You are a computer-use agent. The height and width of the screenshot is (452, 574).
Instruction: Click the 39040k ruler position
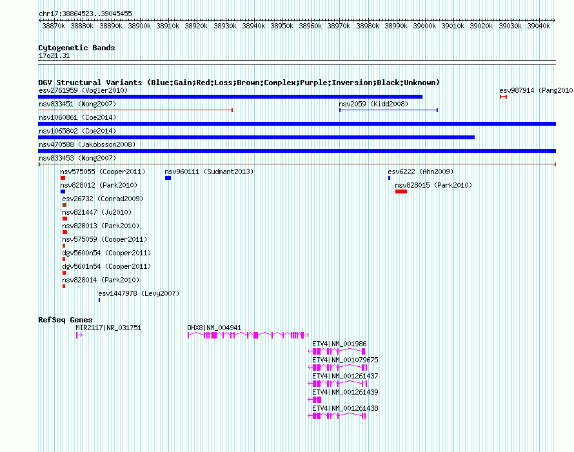tap(539, 26)
